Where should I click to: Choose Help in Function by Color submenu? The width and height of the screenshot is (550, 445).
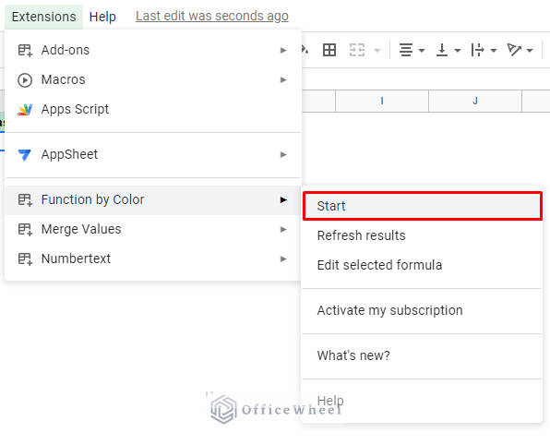coord(423,401)
